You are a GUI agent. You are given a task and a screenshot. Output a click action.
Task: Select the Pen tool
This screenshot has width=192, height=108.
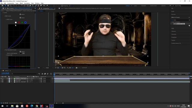coord(30,6)
